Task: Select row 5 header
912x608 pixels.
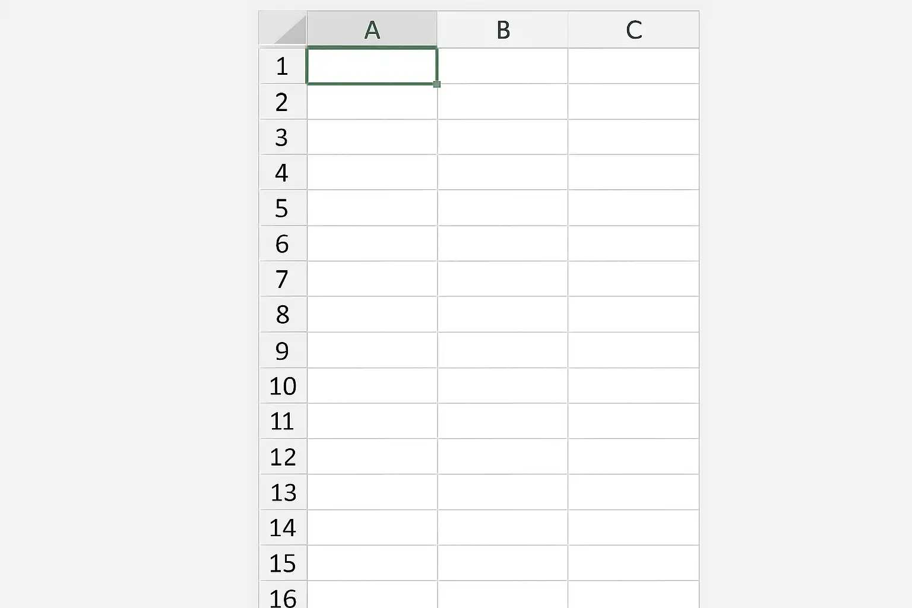Action: (283, 208)
